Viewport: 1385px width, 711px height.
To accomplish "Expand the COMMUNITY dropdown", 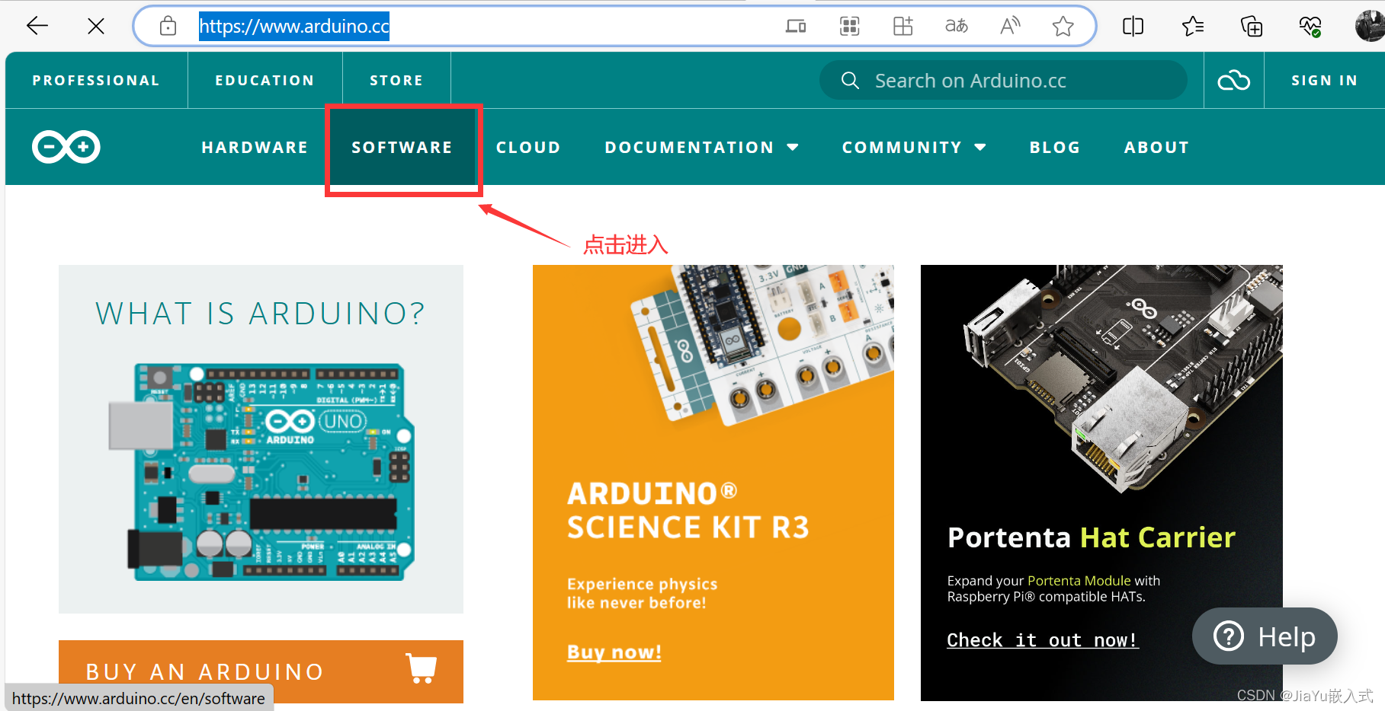I will [914, 147].
